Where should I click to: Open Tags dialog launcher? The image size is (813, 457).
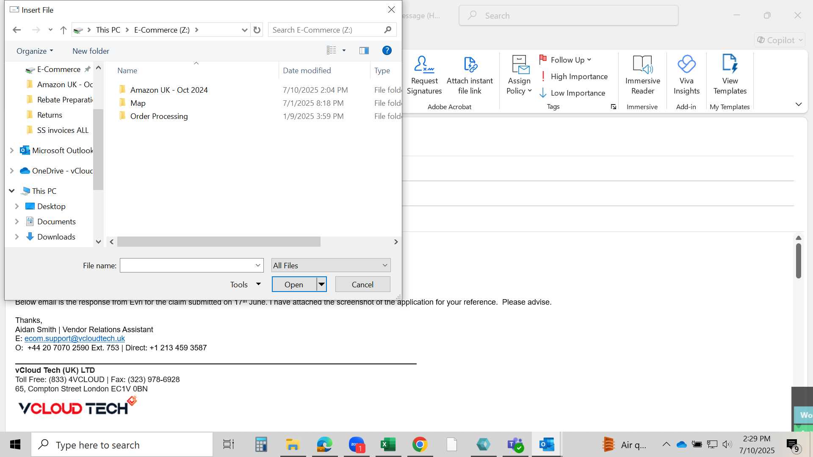coord(613,107)
